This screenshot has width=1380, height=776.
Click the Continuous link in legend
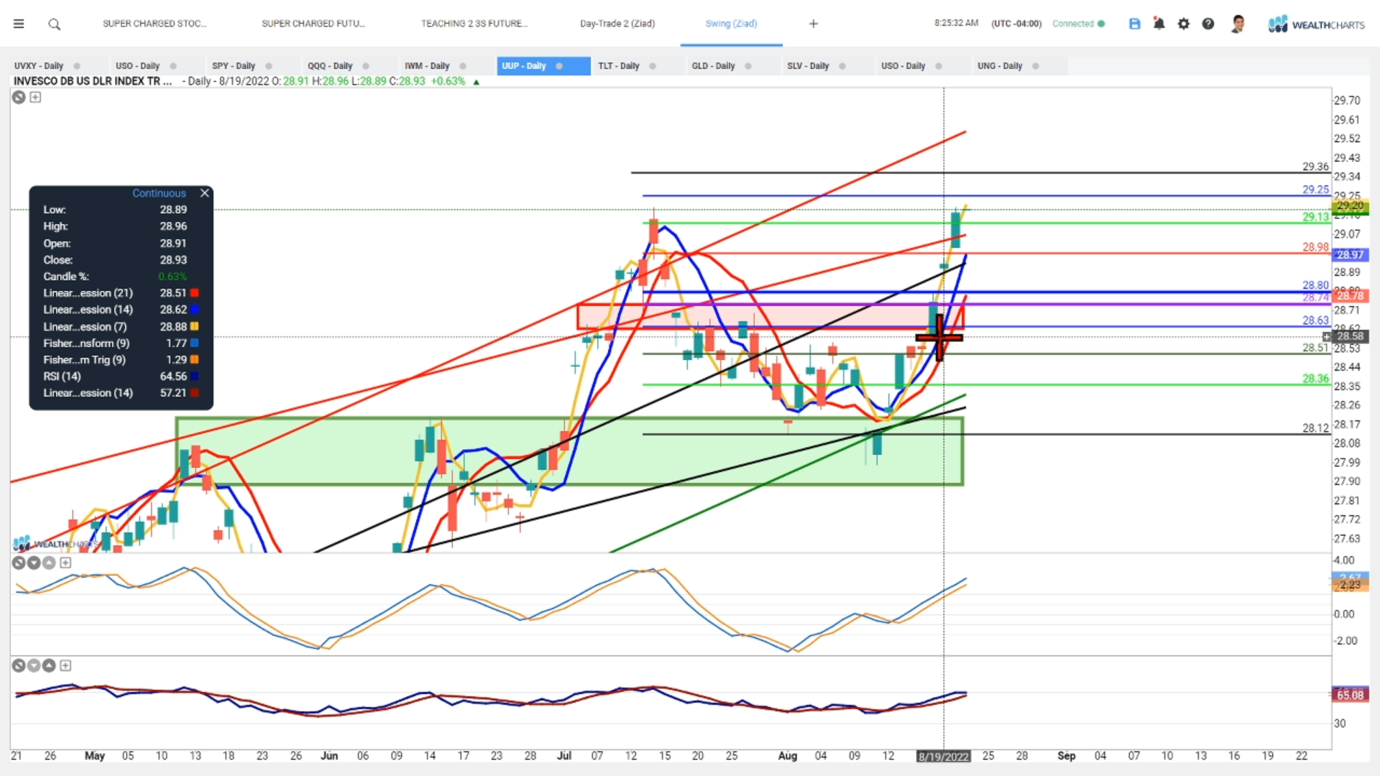[x=159, y=193]
